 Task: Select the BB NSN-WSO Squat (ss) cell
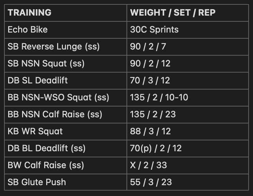66,98
